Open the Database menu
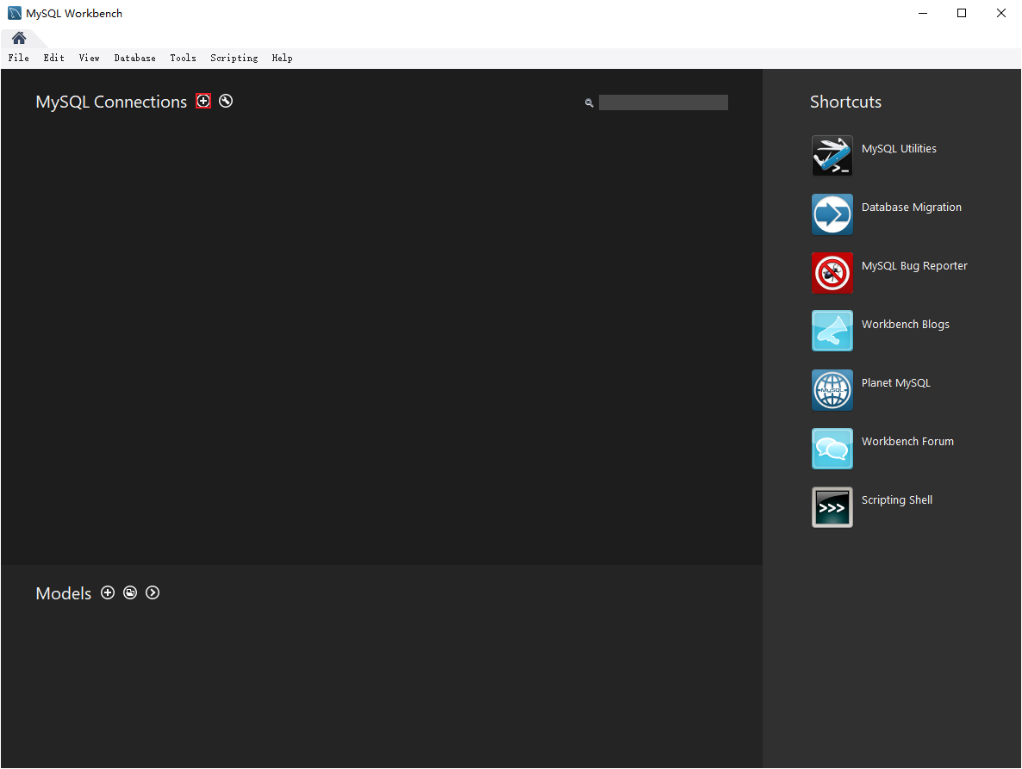This screenshot has width=1022, height=769. [134, 58]
